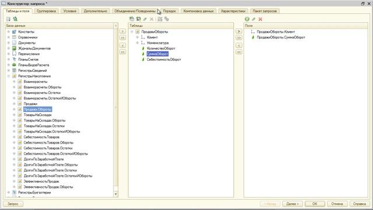The height and width of the screenshot is (210, 373).
Task: Click the < button between Таблицы and Поля
Action: [x=239, y=45]
